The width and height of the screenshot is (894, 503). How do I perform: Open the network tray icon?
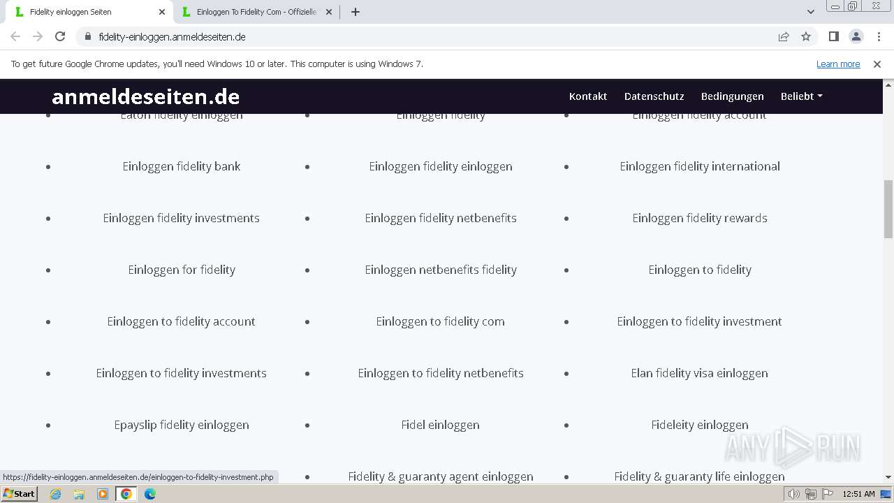point(810,494)
